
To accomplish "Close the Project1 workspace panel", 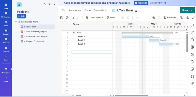I will [x=54, y=5].
